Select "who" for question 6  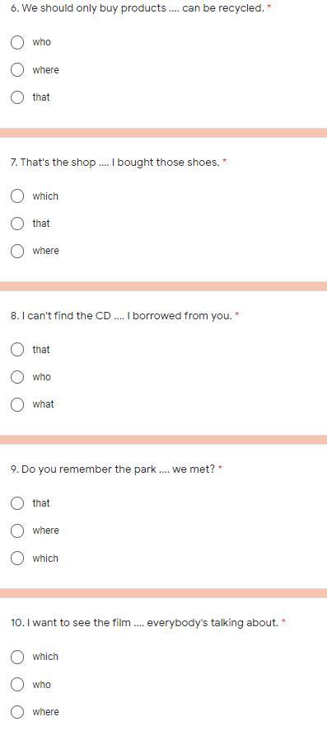(x=17, y=42)
